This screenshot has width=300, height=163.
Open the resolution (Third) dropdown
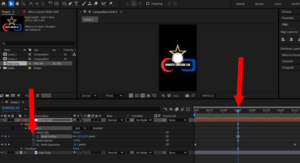[x=113, y=95]
